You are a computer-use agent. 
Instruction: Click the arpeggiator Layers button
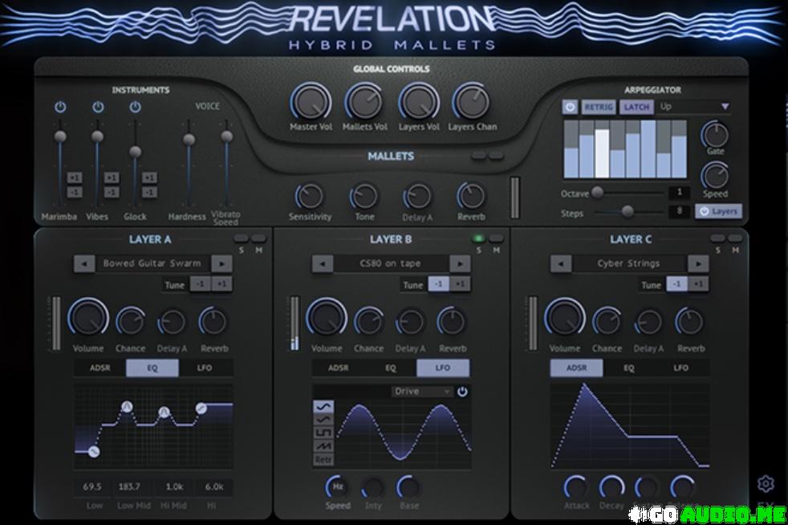(718, 211)
